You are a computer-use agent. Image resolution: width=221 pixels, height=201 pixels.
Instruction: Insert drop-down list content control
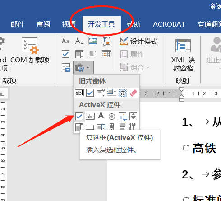tap(93, 54)
